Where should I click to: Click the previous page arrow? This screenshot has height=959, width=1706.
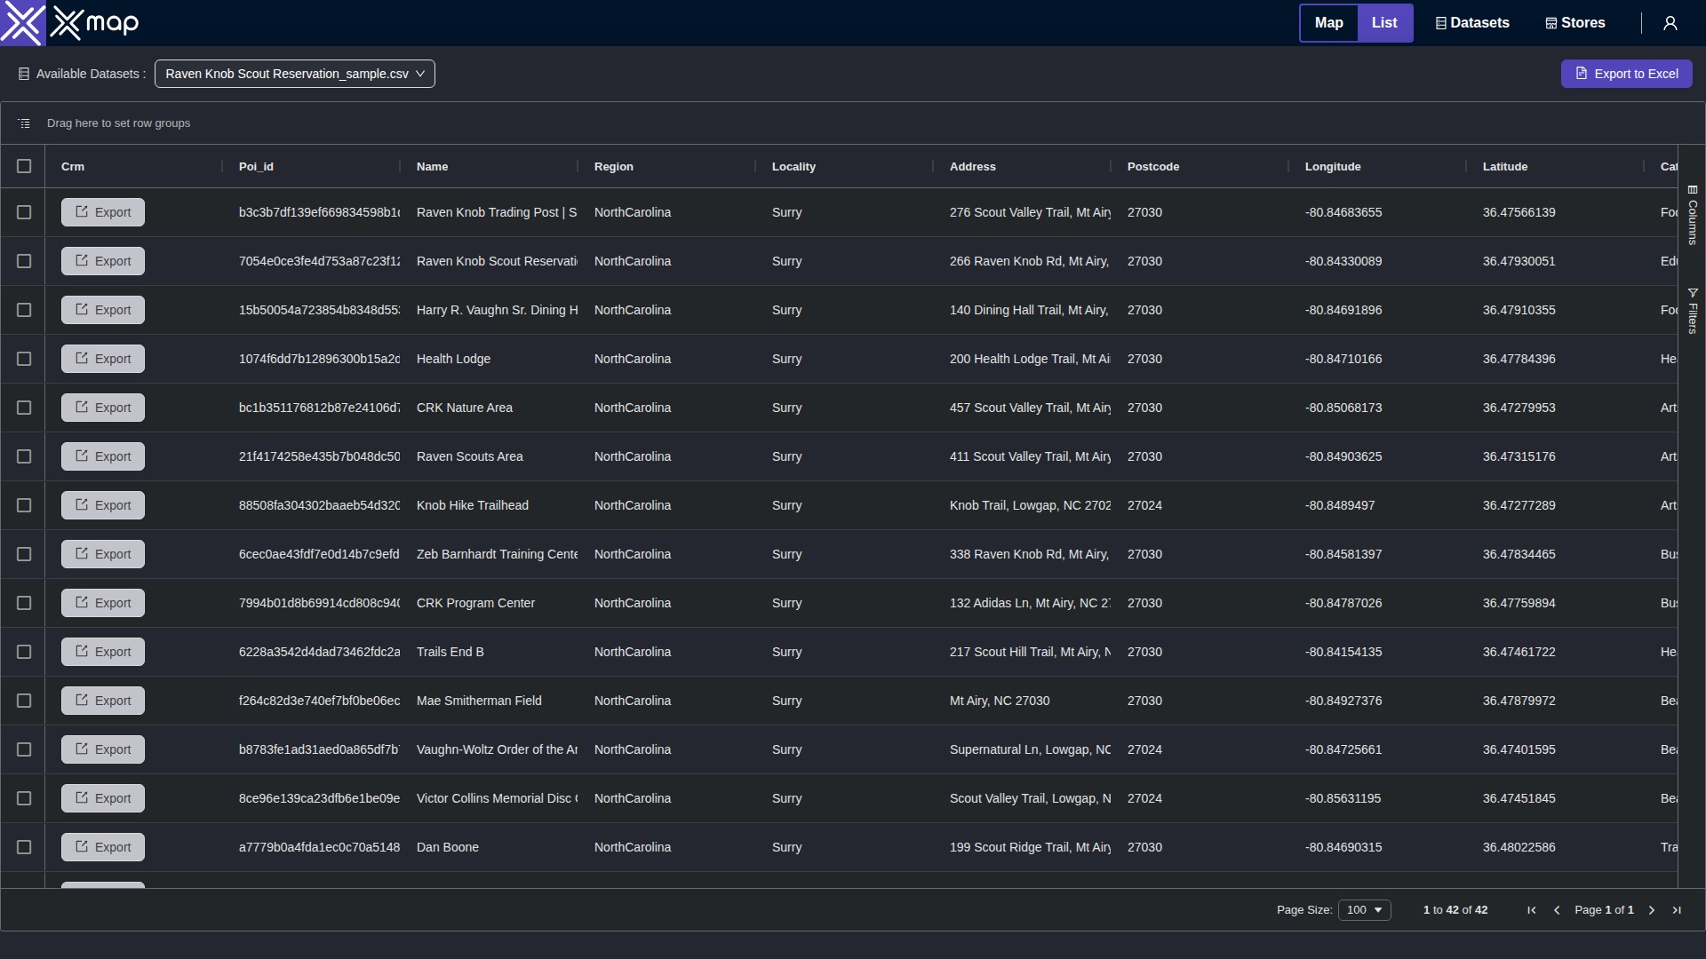click(x=1557, y=910)
